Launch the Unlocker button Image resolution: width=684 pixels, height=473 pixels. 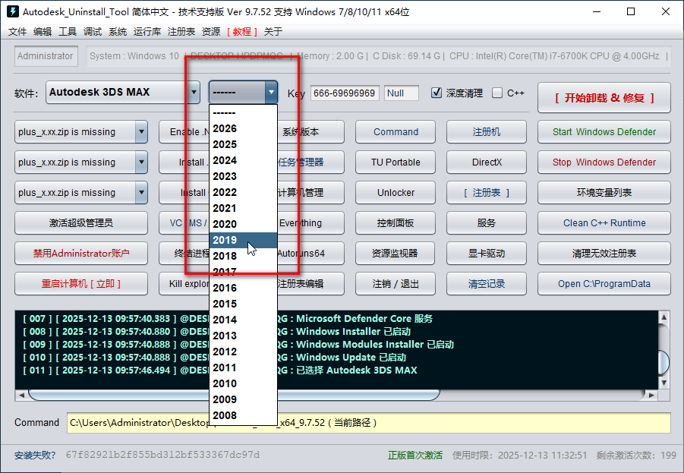(x=396, y=192)
